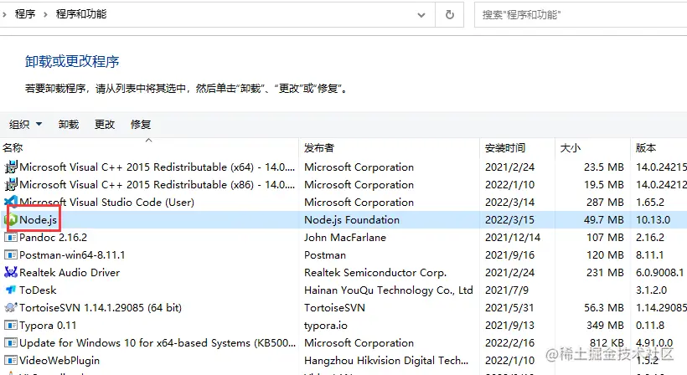The height and width of the screenshot is (375, 687).
Task: Click the Pandoc 2.16.2 icon
Action: pyautogui.click(x=11, y=238)
